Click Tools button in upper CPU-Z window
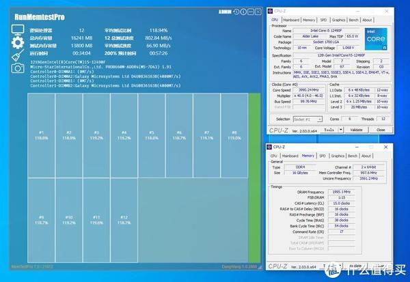 click(x=329, y=130)
